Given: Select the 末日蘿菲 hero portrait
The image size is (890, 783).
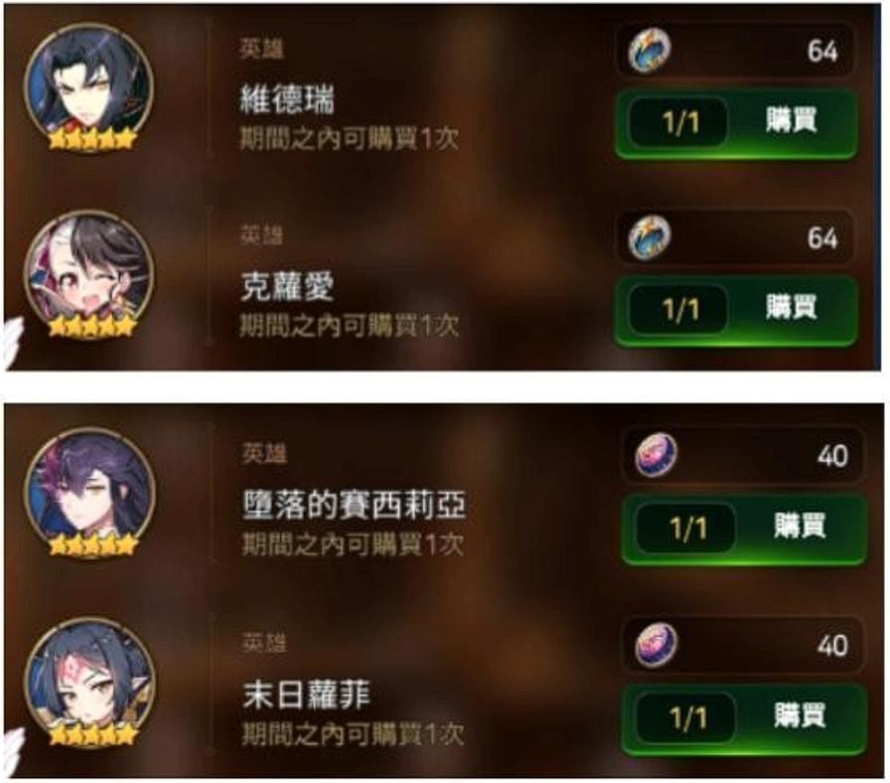Looking at the screenshot, I should click(89, 683).
